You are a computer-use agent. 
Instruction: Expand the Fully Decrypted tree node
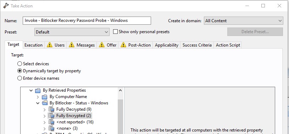click(44, 110)
